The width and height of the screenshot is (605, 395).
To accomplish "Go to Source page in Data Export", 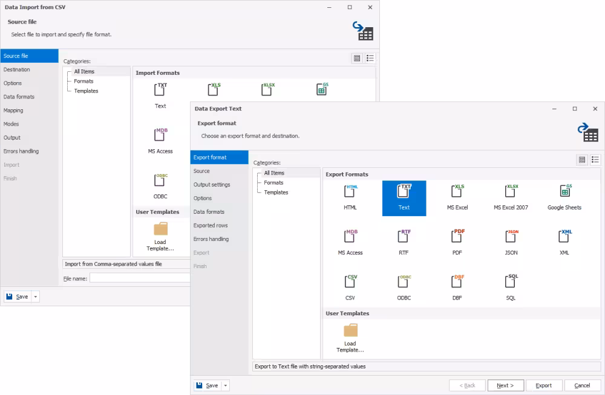I will 219,171.
